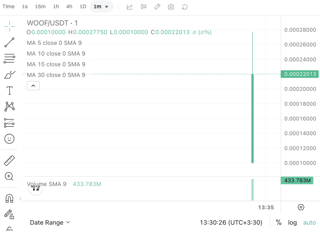
Task: Click the 13:30:26 (UTC+3:30) timezone
Action: [x=231, y=222]
